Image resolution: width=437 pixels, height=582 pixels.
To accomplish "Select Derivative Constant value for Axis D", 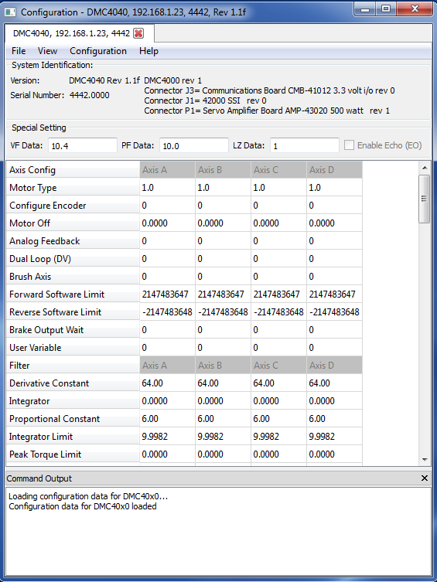I will pyautogui.click(x=335, y=383).
